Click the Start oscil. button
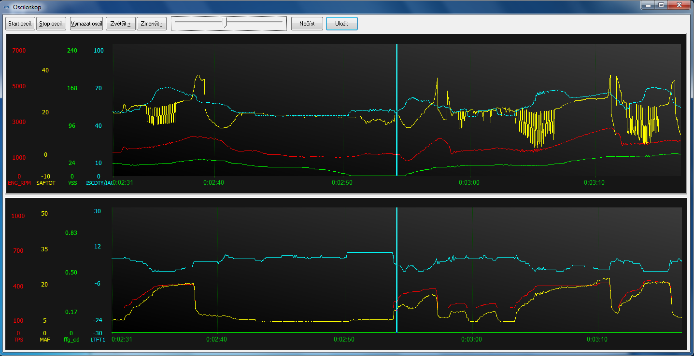 (x=20, y=24)
